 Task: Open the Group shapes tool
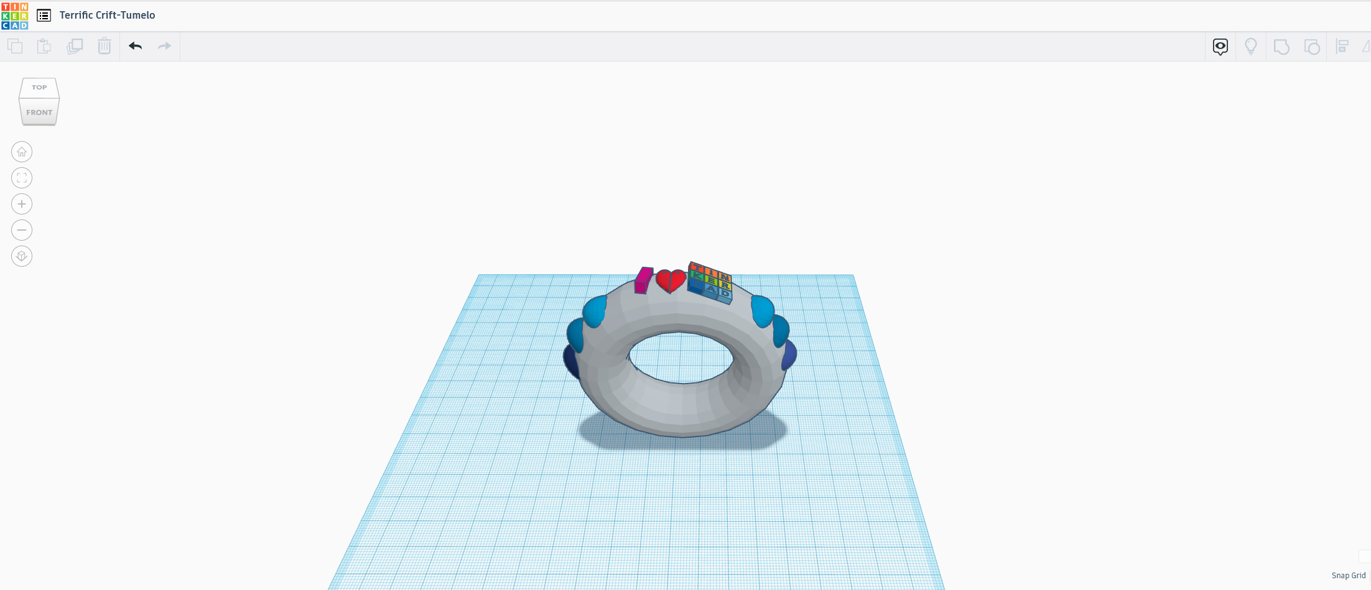click(1281, 46)
